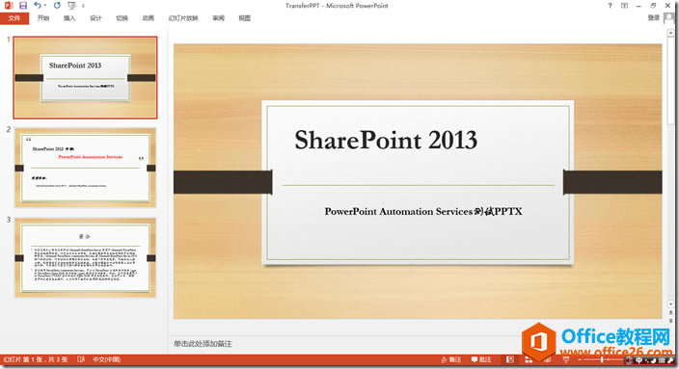The height and width of the screenshot is (369, 679).
Task: Open the 文件 File tab
Action: pos(14,18)
